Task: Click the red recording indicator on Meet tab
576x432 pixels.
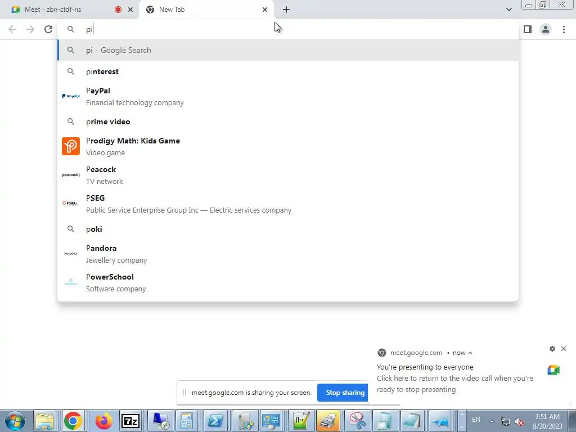Action: pyautogui.click(x=118, y=10)
